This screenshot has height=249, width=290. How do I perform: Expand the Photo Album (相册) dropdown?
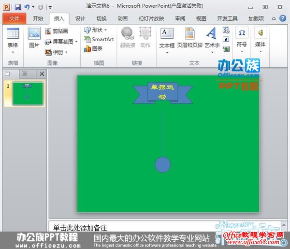point(66,52)
